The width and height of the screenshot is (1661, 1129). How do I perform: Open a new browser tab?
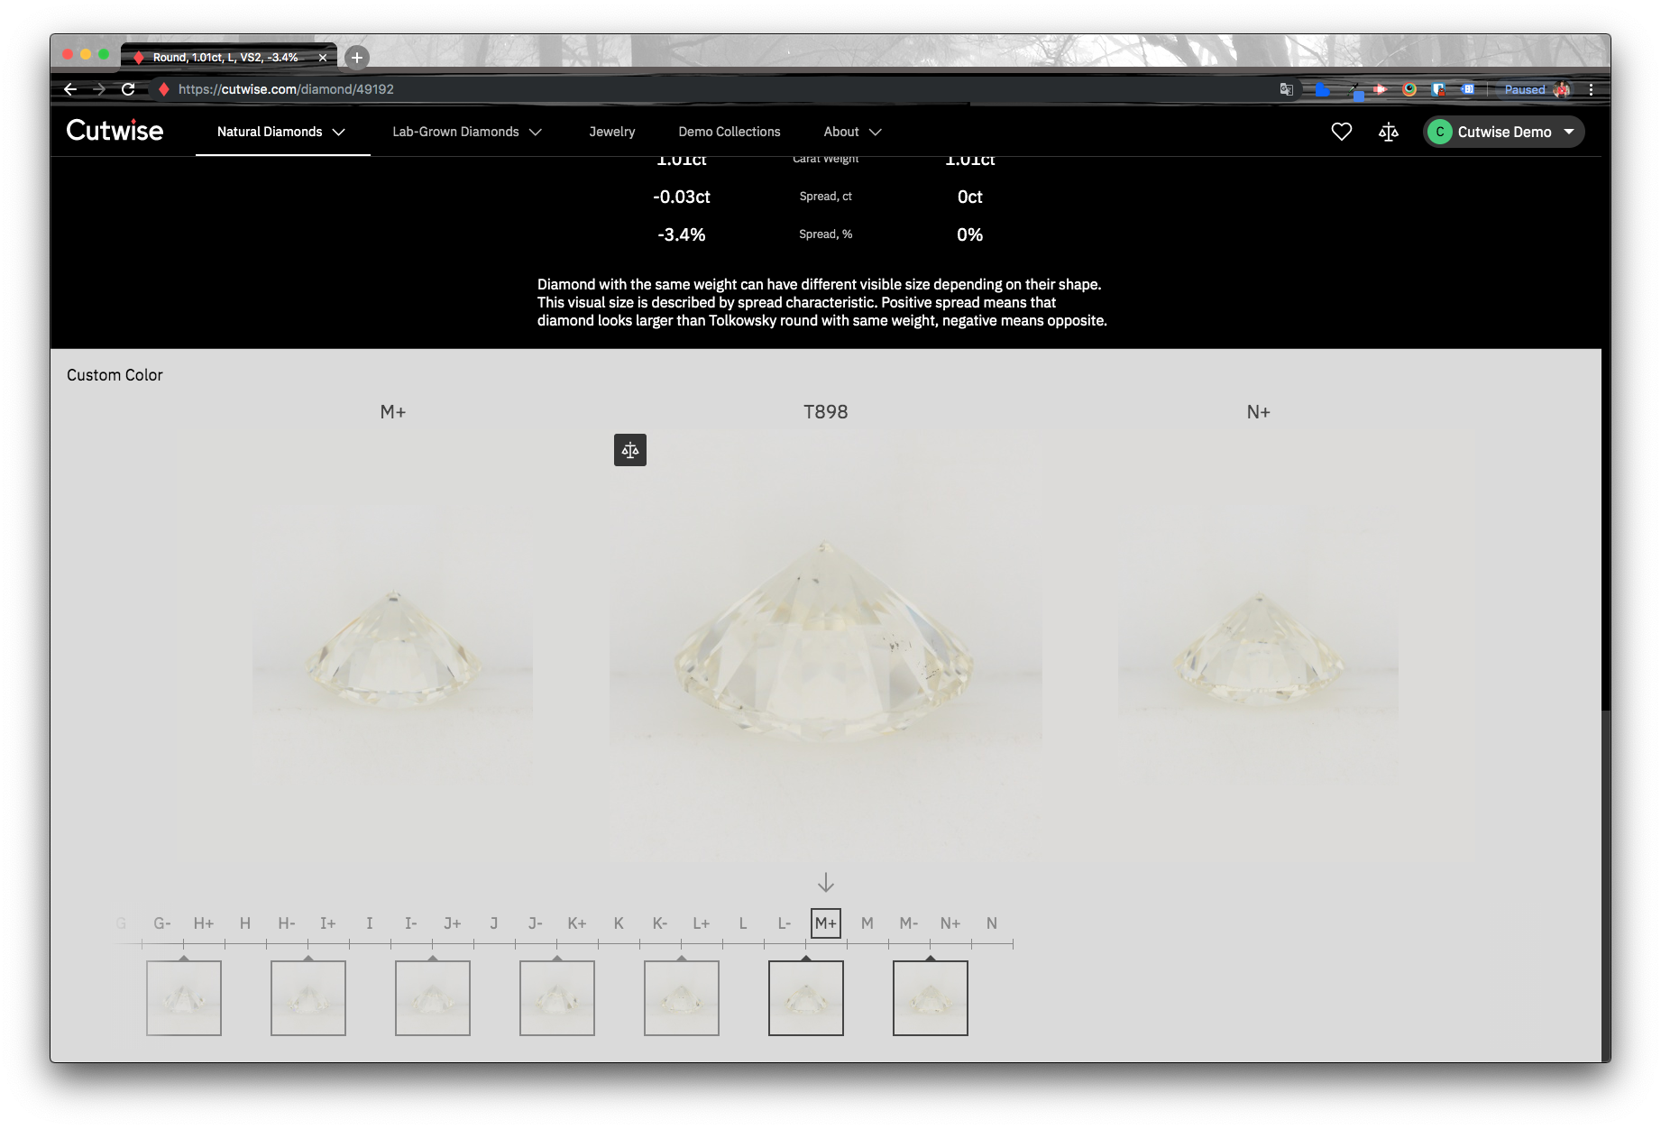357,57
